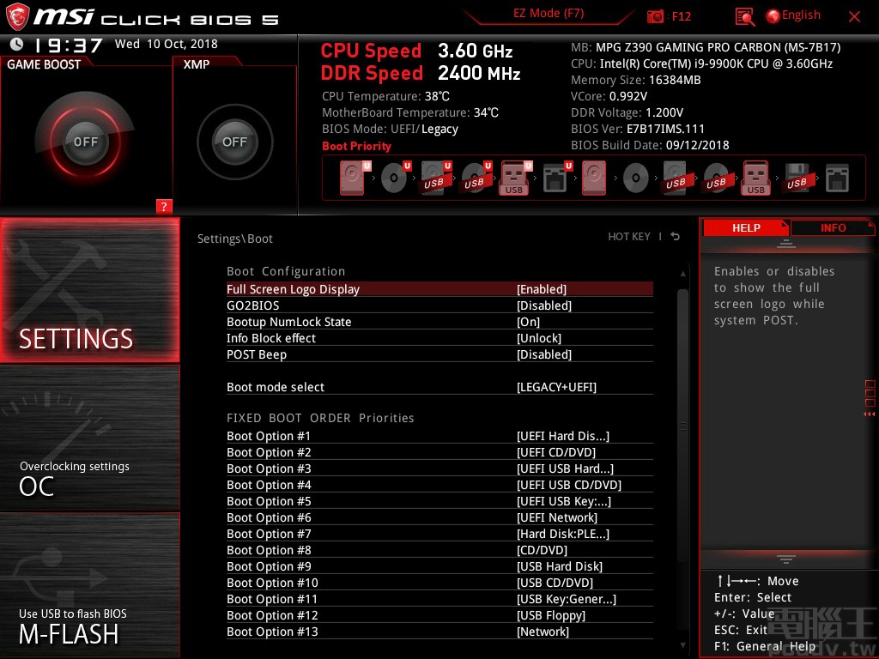Toggle the GAME BOOST knob
This screenshot has width=879, height=659.
tap(85, 142)
